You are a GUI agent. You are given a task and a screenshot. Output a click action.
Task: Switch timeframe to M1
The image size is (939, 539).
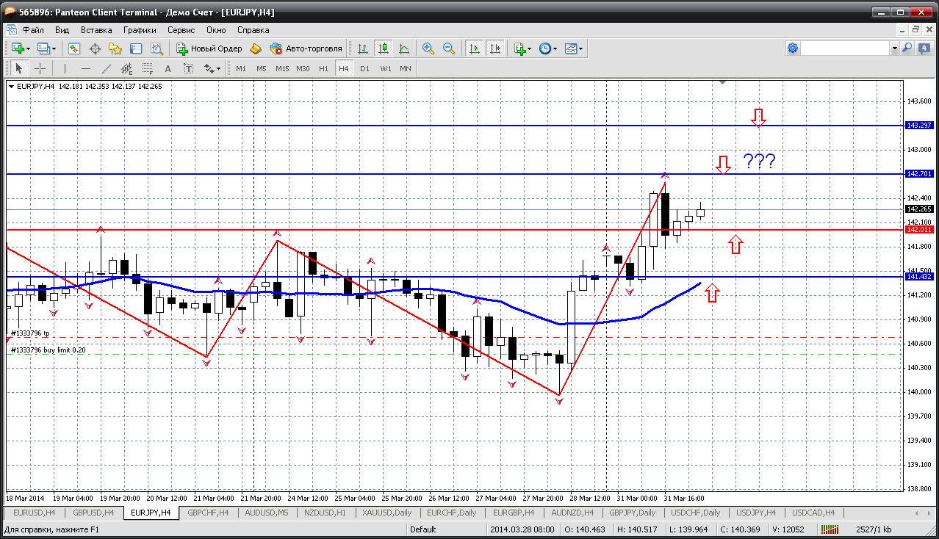[x=241, y=68]
